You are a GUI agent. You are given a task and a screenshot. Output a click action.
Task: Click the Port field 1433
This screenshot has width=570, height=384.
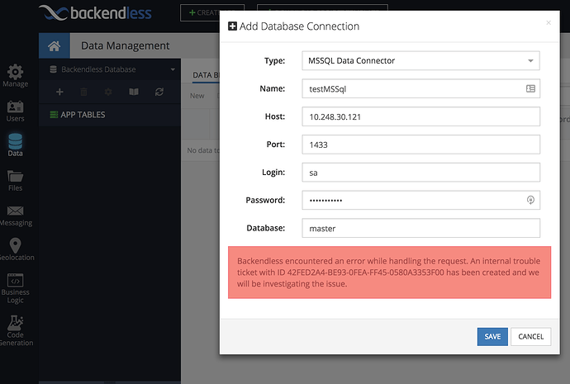pos(420,145)
